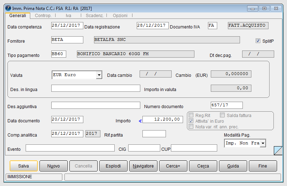Click the Cancella button
287x186 pixels.
tap(83, 166)
